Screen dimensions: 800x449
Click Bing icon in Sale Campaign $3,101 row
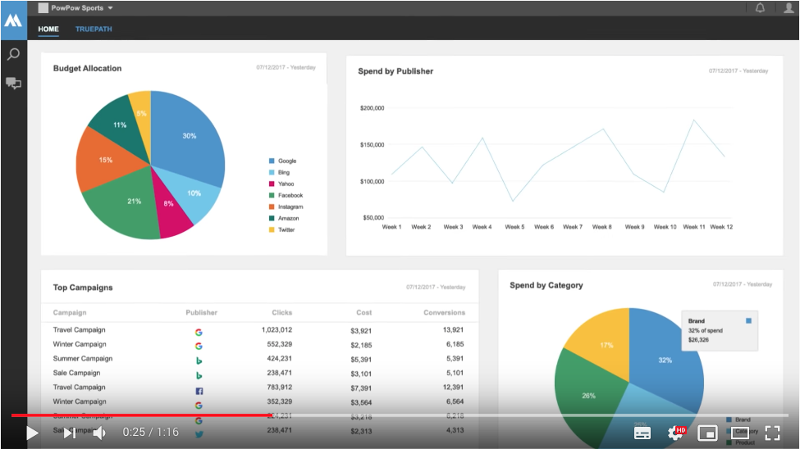199,375
